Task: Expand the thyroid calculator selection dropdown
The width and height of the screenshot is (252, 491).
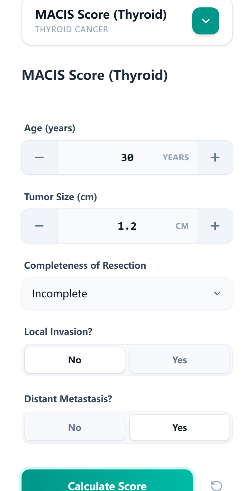Action: pyautogui.click(x=205, y=21)
